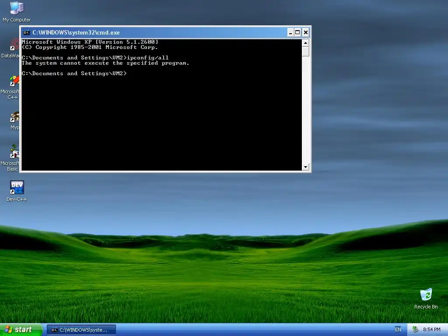
Task: Open the cmd.exe title bar system icon
Action: click(26, 32)
